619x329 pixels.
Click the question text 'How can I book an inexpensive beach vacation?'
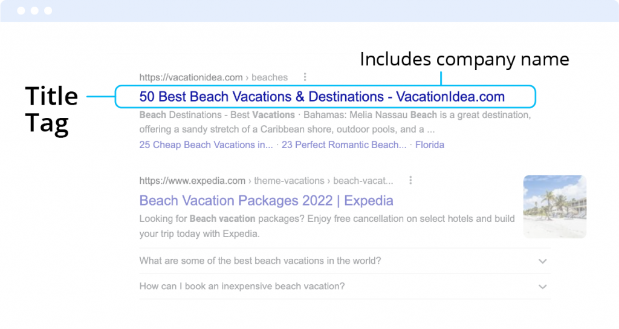pos(242,287)
